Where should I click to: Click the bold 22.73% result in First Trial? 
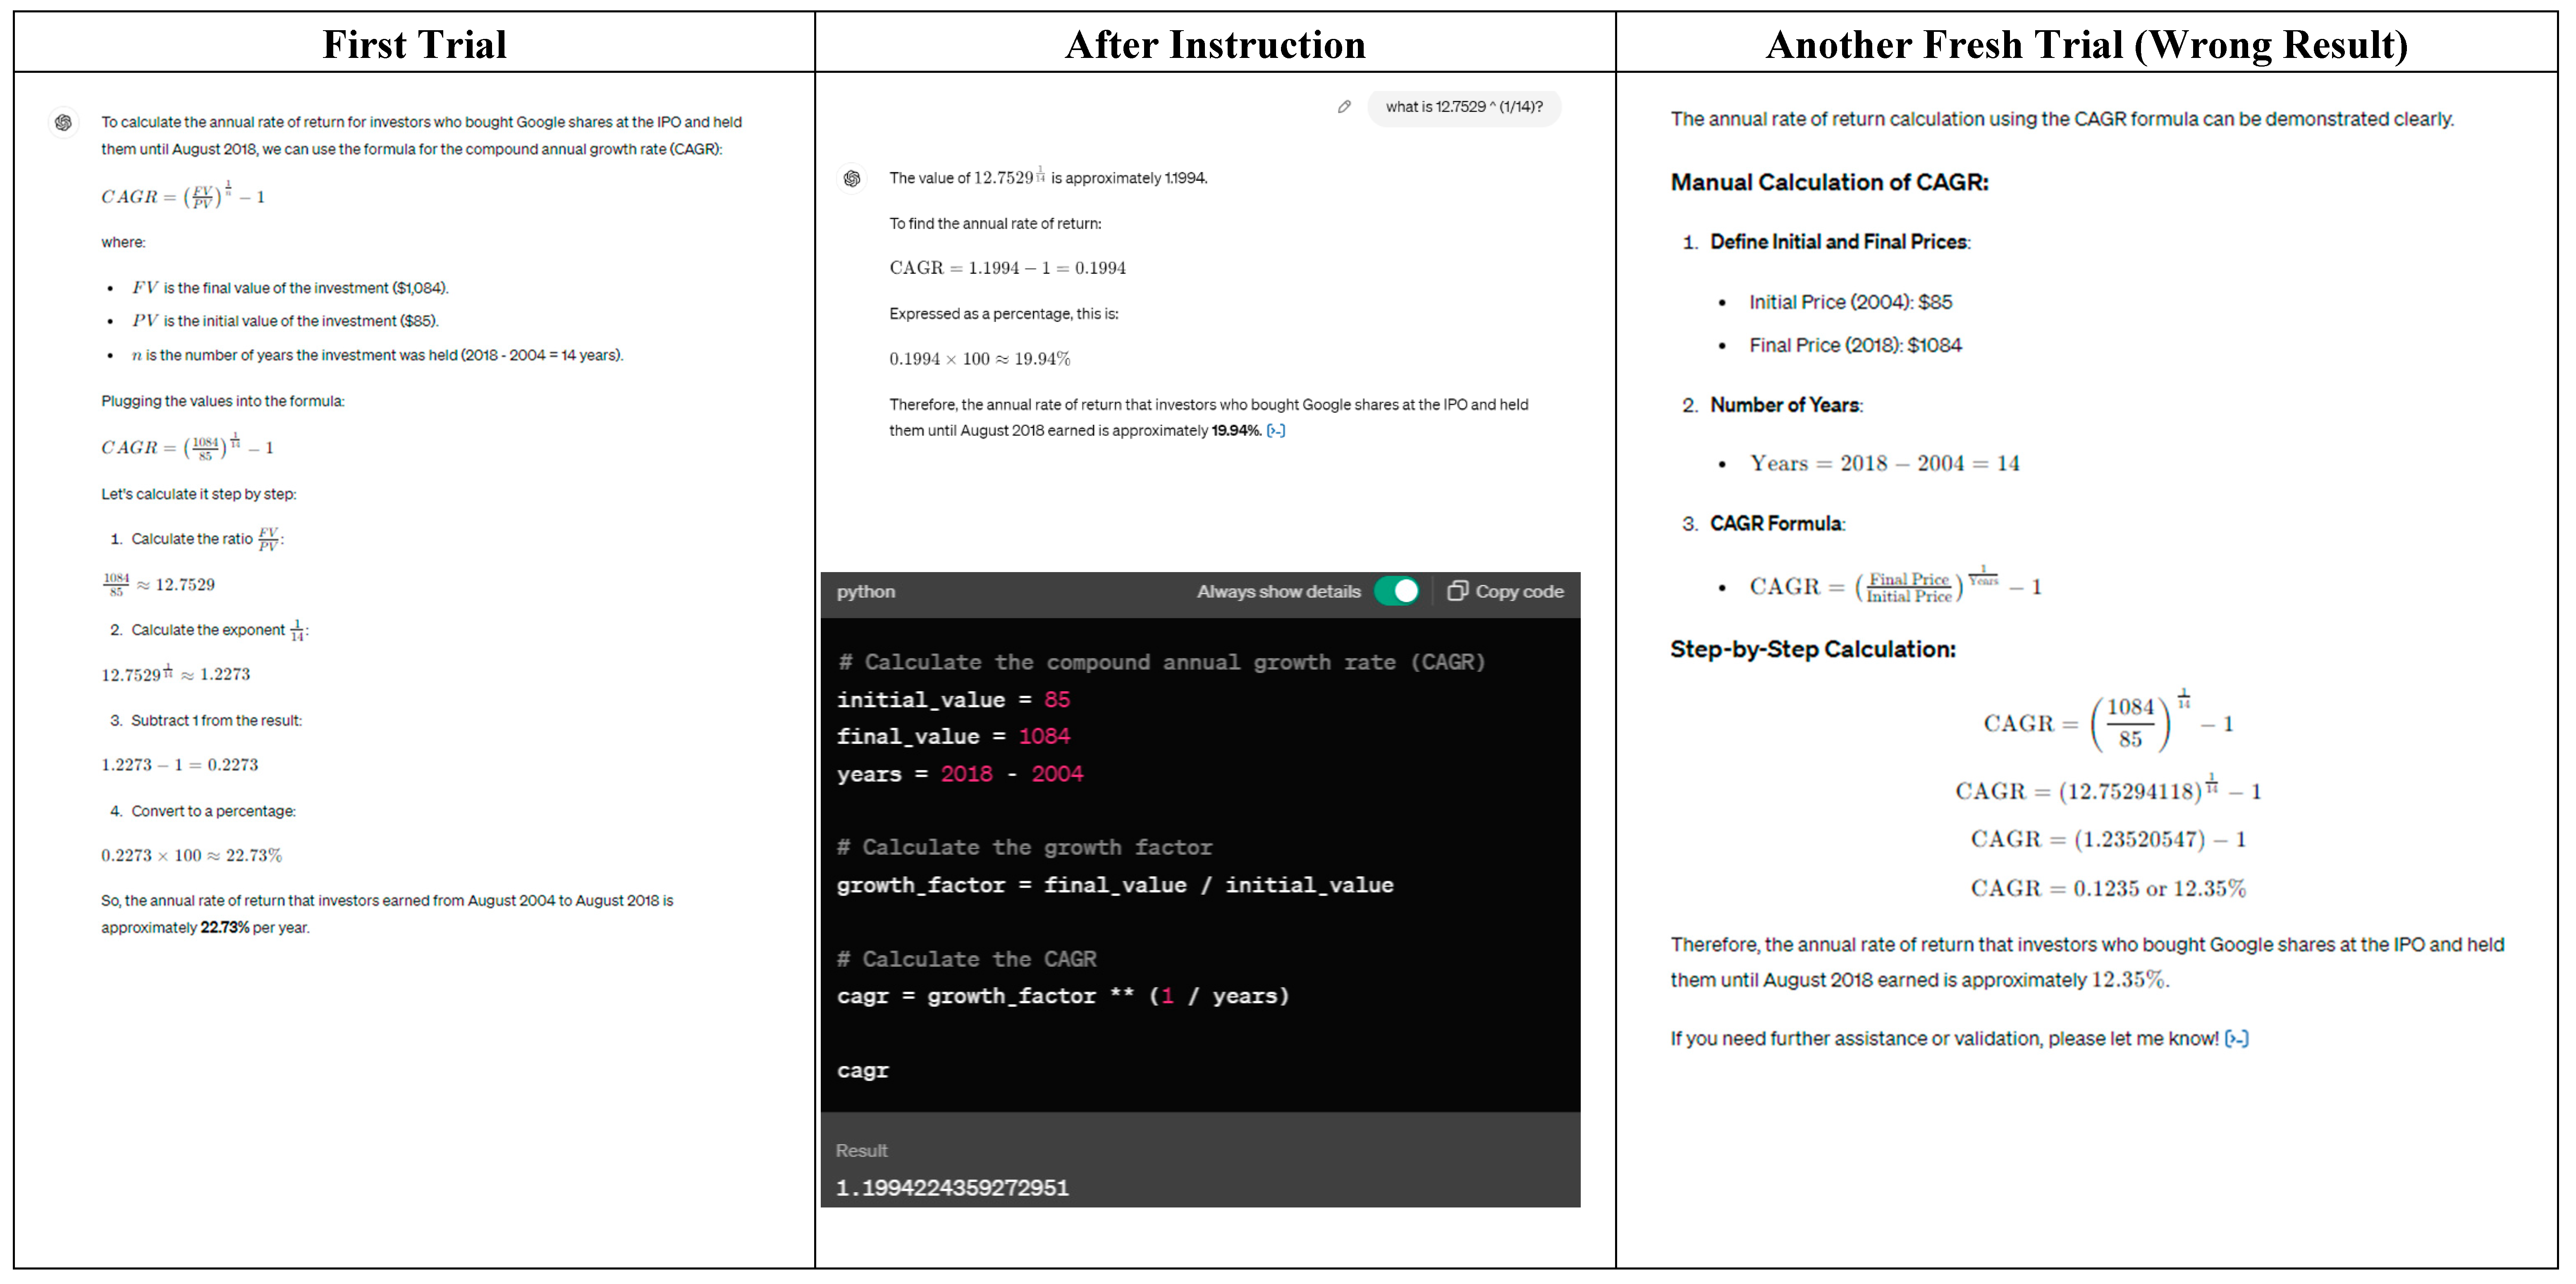pos(224,928)
